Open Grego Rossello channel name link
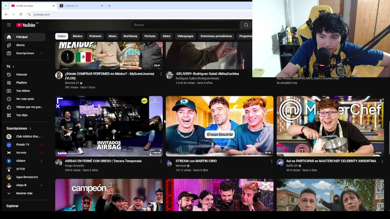This screenshot has width=390, height=219. click(x=75, y=166)
